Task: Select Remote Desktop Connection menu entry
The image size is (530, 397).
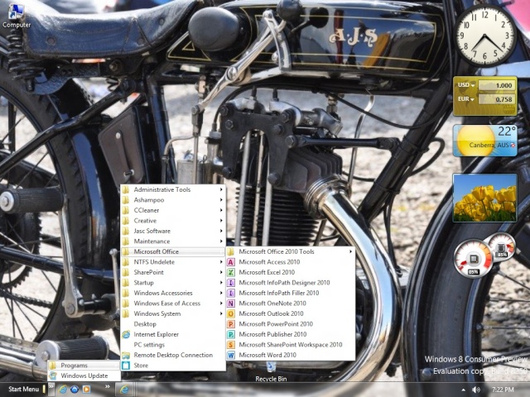Action: 173,355
